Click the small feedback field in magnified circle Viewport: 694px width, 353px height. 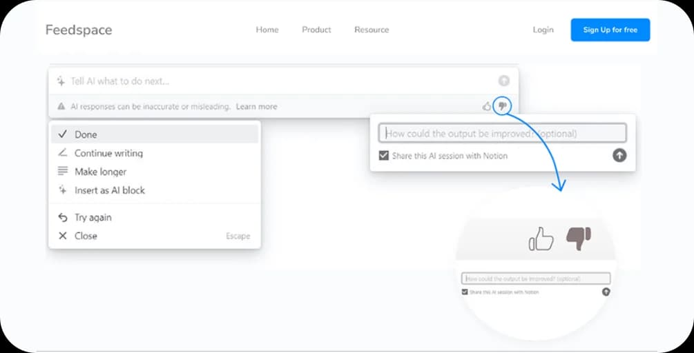click(536, 279)
